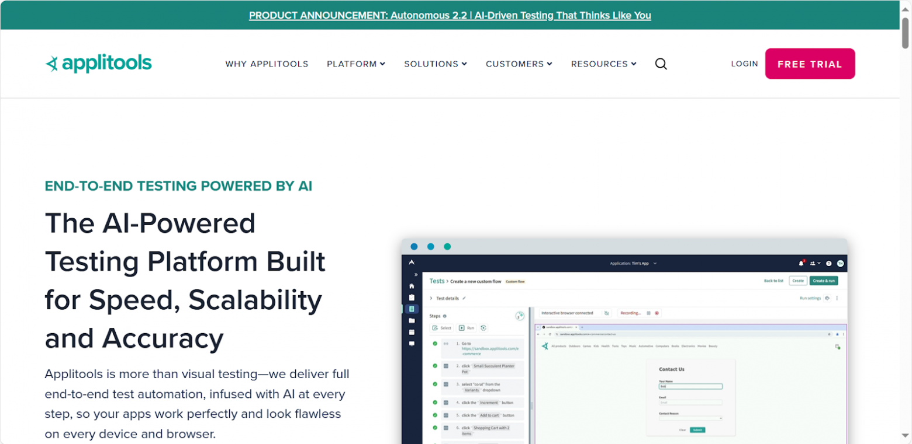The height and width of the screenshot is (444, 912).
Task: Open the three-dot menu beside Run settings
Action: coord(837,298)
